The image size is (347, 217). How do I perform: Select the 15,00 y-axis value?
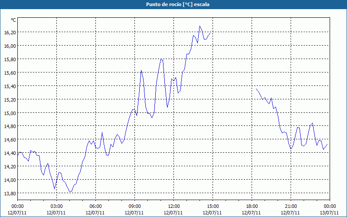pyautogui.click(x=10, y=113)
